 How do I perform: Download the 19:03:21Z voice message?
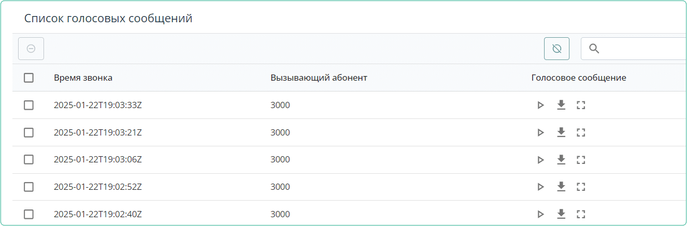coord(561,132)
